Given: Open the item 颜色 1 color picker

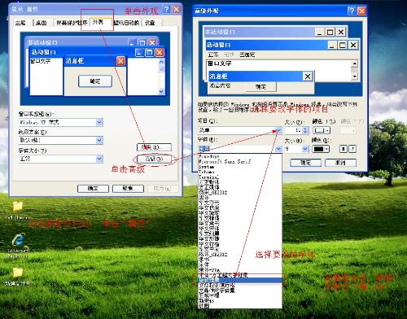Looking at the screenshot, I should click(322, 130).
